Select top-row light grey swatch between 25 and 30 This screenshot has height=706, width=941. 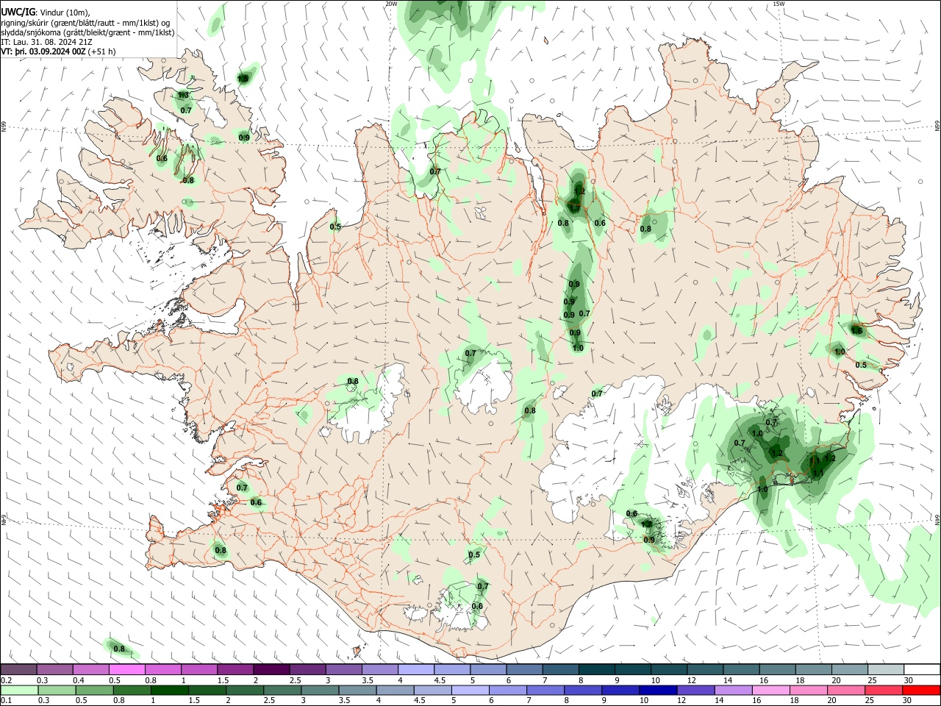886,669
